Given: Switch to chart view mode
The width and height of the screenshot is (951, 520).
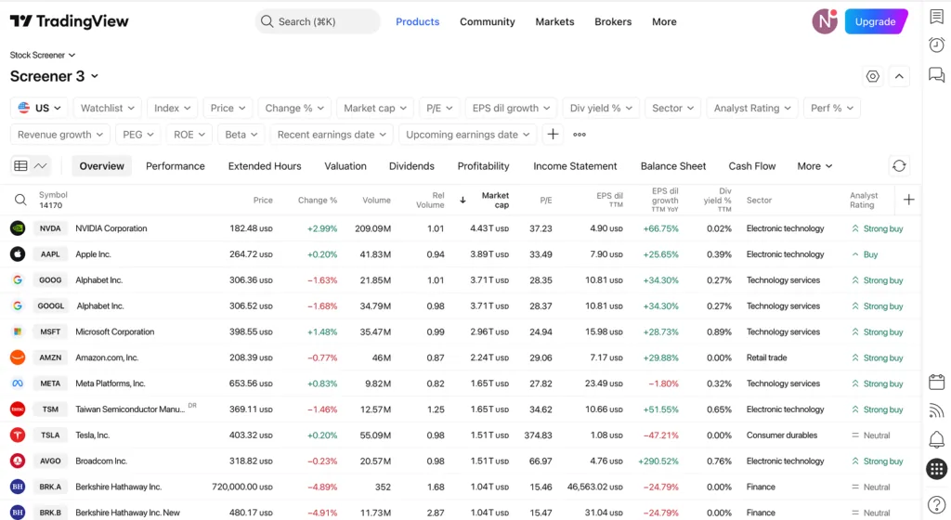Looking at the screenshot, I should (x=41, y=166).
